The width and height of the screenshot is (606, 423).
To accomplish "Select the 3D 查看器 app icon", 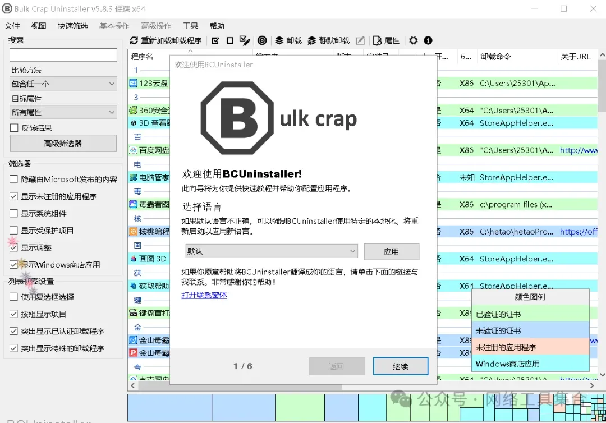I will point(134,123).
